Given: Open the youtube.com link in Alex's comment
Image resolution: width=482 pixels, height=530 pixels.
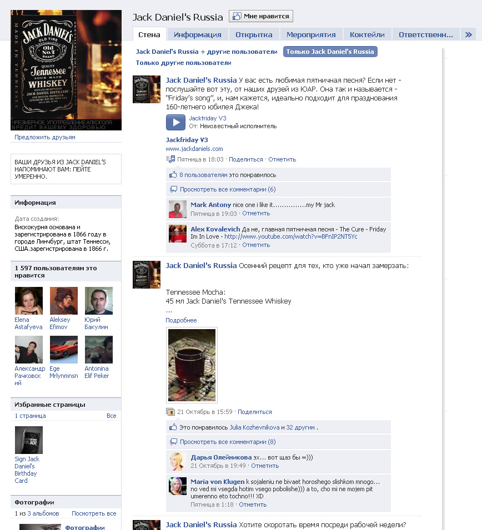Looking at the screenshot, I should [x=291, y=236].
